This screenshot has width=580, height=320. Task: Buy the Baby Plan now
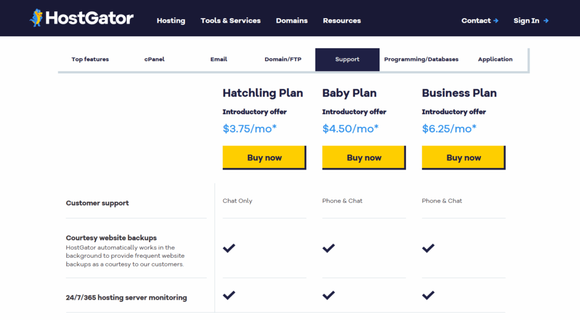[364, 158]
